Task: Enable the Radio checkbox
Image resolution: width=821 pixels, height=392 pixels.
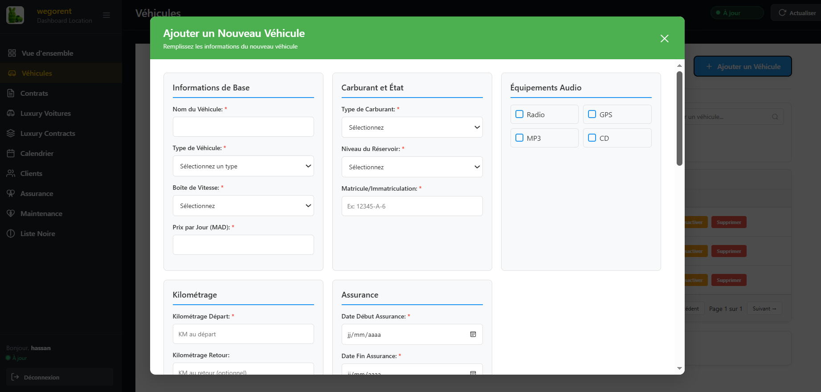Action: point(519,114)
